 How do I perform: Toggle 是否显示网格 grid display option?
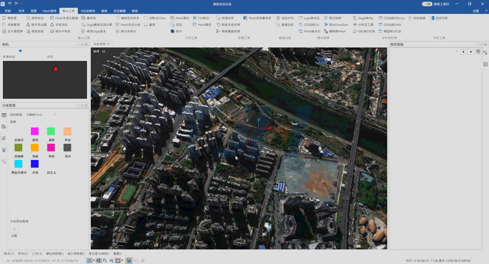point(99,253)
